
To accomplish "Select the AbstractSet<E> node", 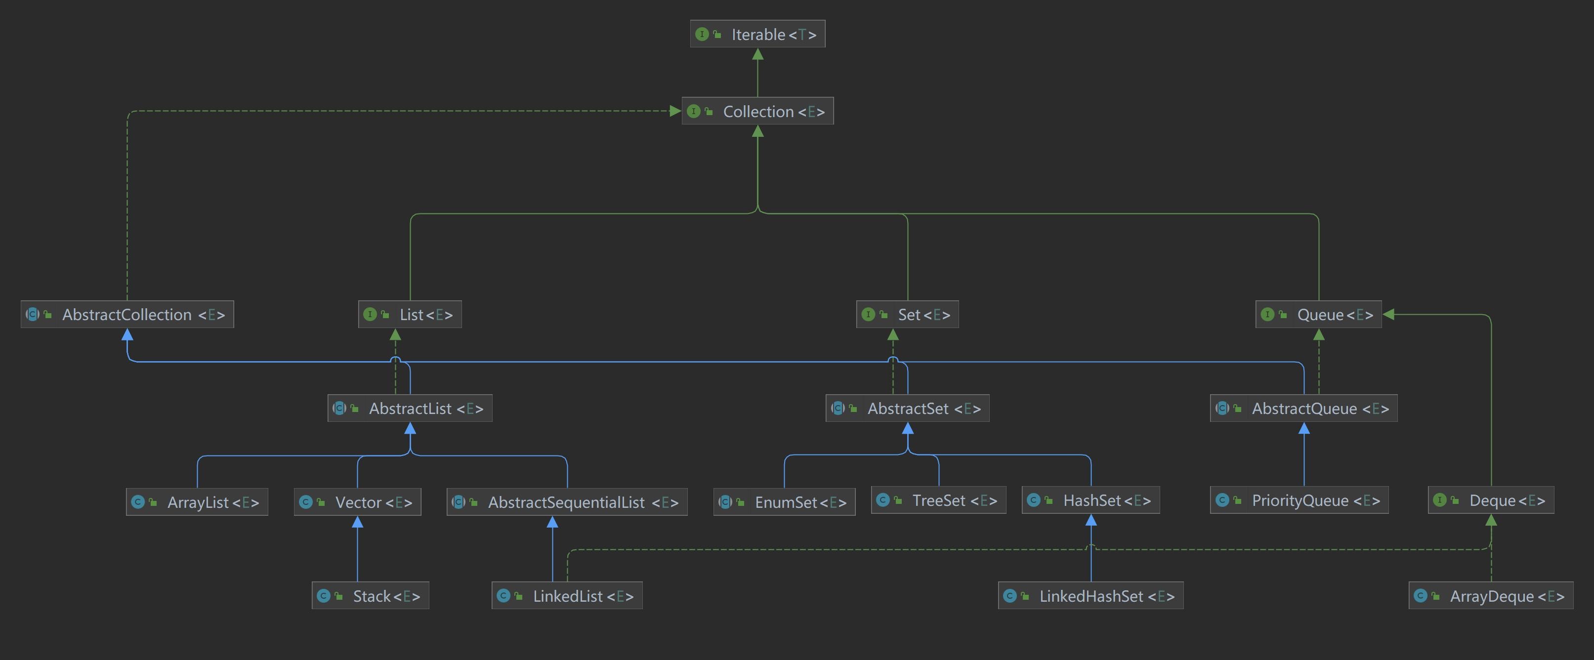I will point(907,408).
